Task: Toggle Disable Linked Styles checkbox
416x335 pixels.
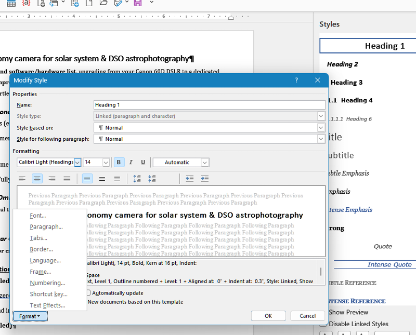Action: (x=323, y=324)
